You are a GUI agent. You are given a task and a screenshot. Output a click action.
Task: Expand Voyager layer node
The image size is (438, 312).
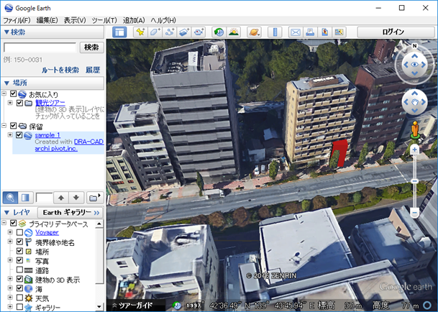pos(10,232)
